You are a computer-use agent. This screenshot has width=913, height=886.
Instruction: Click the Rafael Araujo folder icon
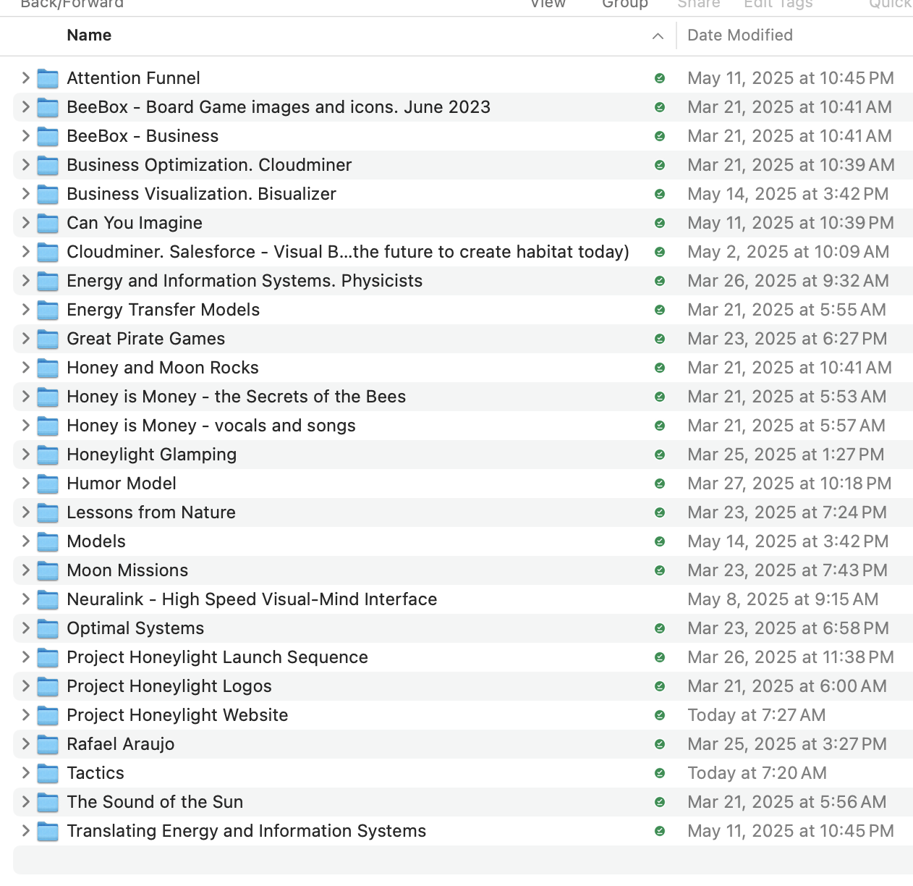48,744
